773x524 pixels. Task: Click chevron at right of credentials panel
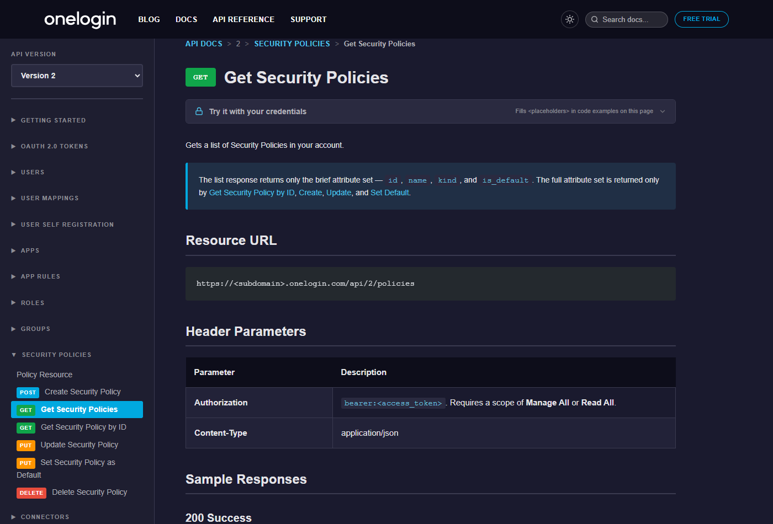click(663, 111)
